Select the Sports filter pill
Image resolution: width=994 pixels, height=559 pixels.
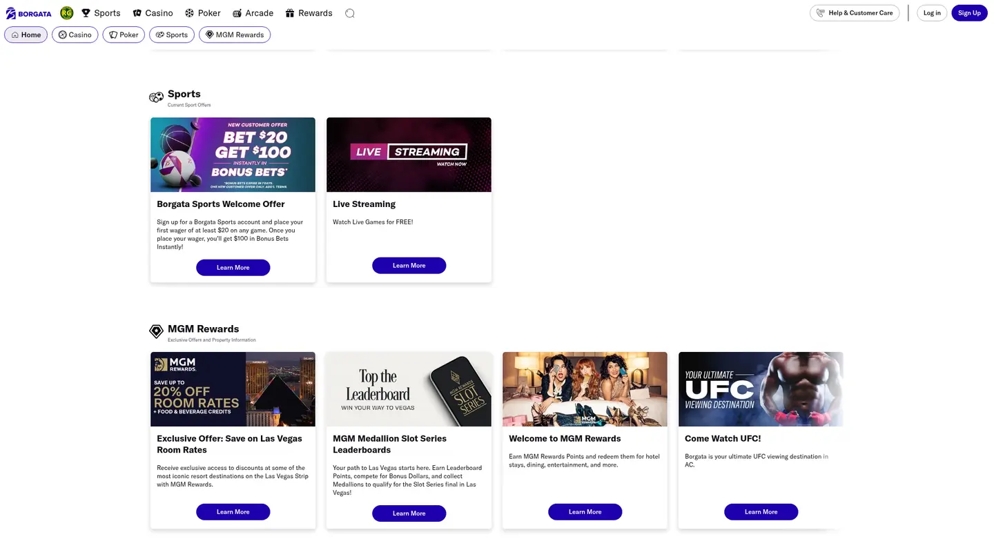(x=172, y=35)
